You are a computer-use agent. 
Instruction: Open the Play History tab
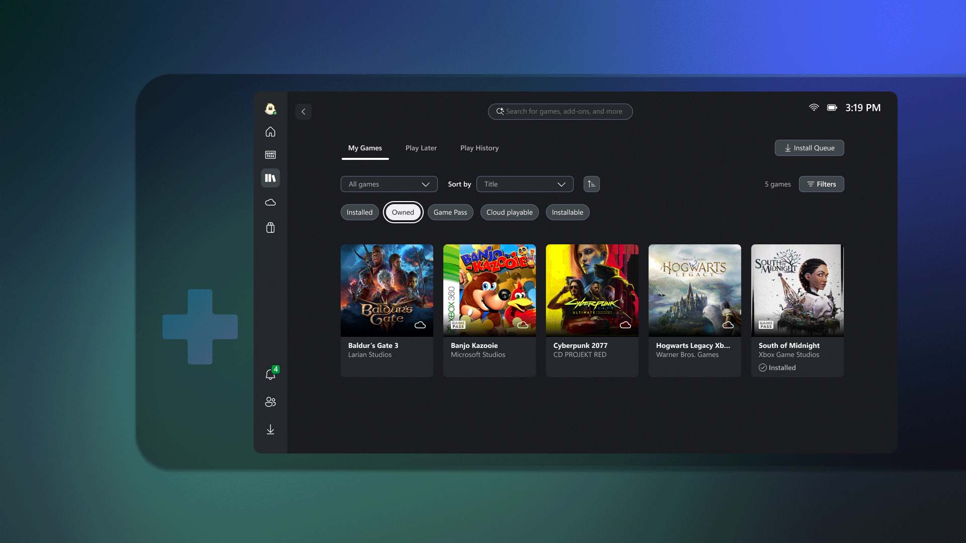tap(479, 148)
